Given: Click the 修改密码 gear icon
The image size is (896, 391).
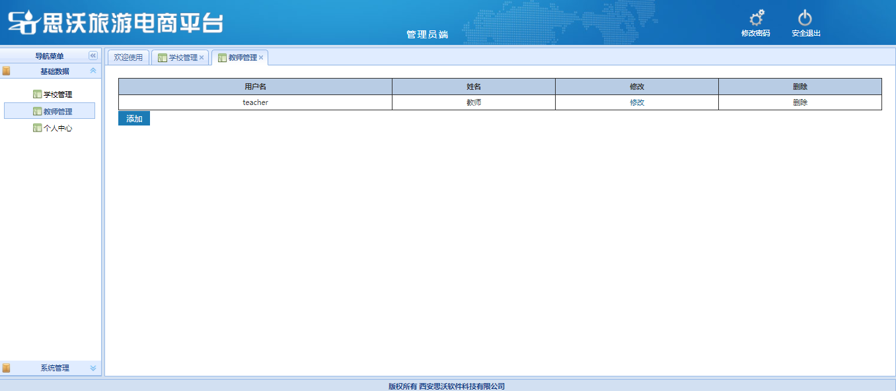Looking at the screenshot, I should click(756, 18).
